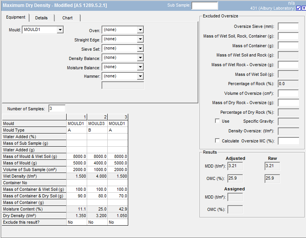Switch to the Details tab
This screenshot has width=306, height=238.
[x=41, y=18]
